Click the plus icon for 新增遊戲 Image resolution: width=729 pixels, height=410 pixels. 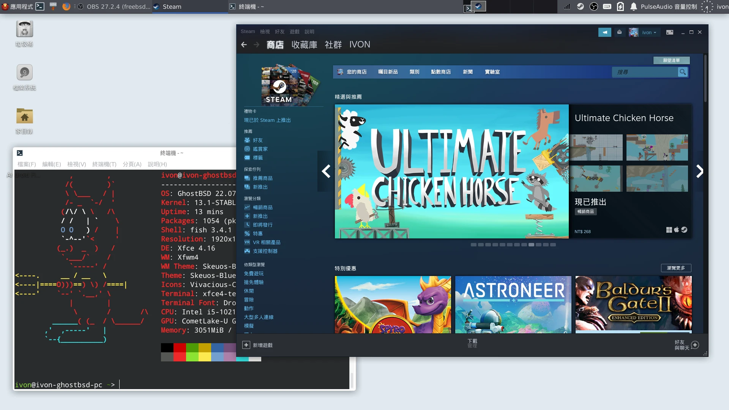246,345
